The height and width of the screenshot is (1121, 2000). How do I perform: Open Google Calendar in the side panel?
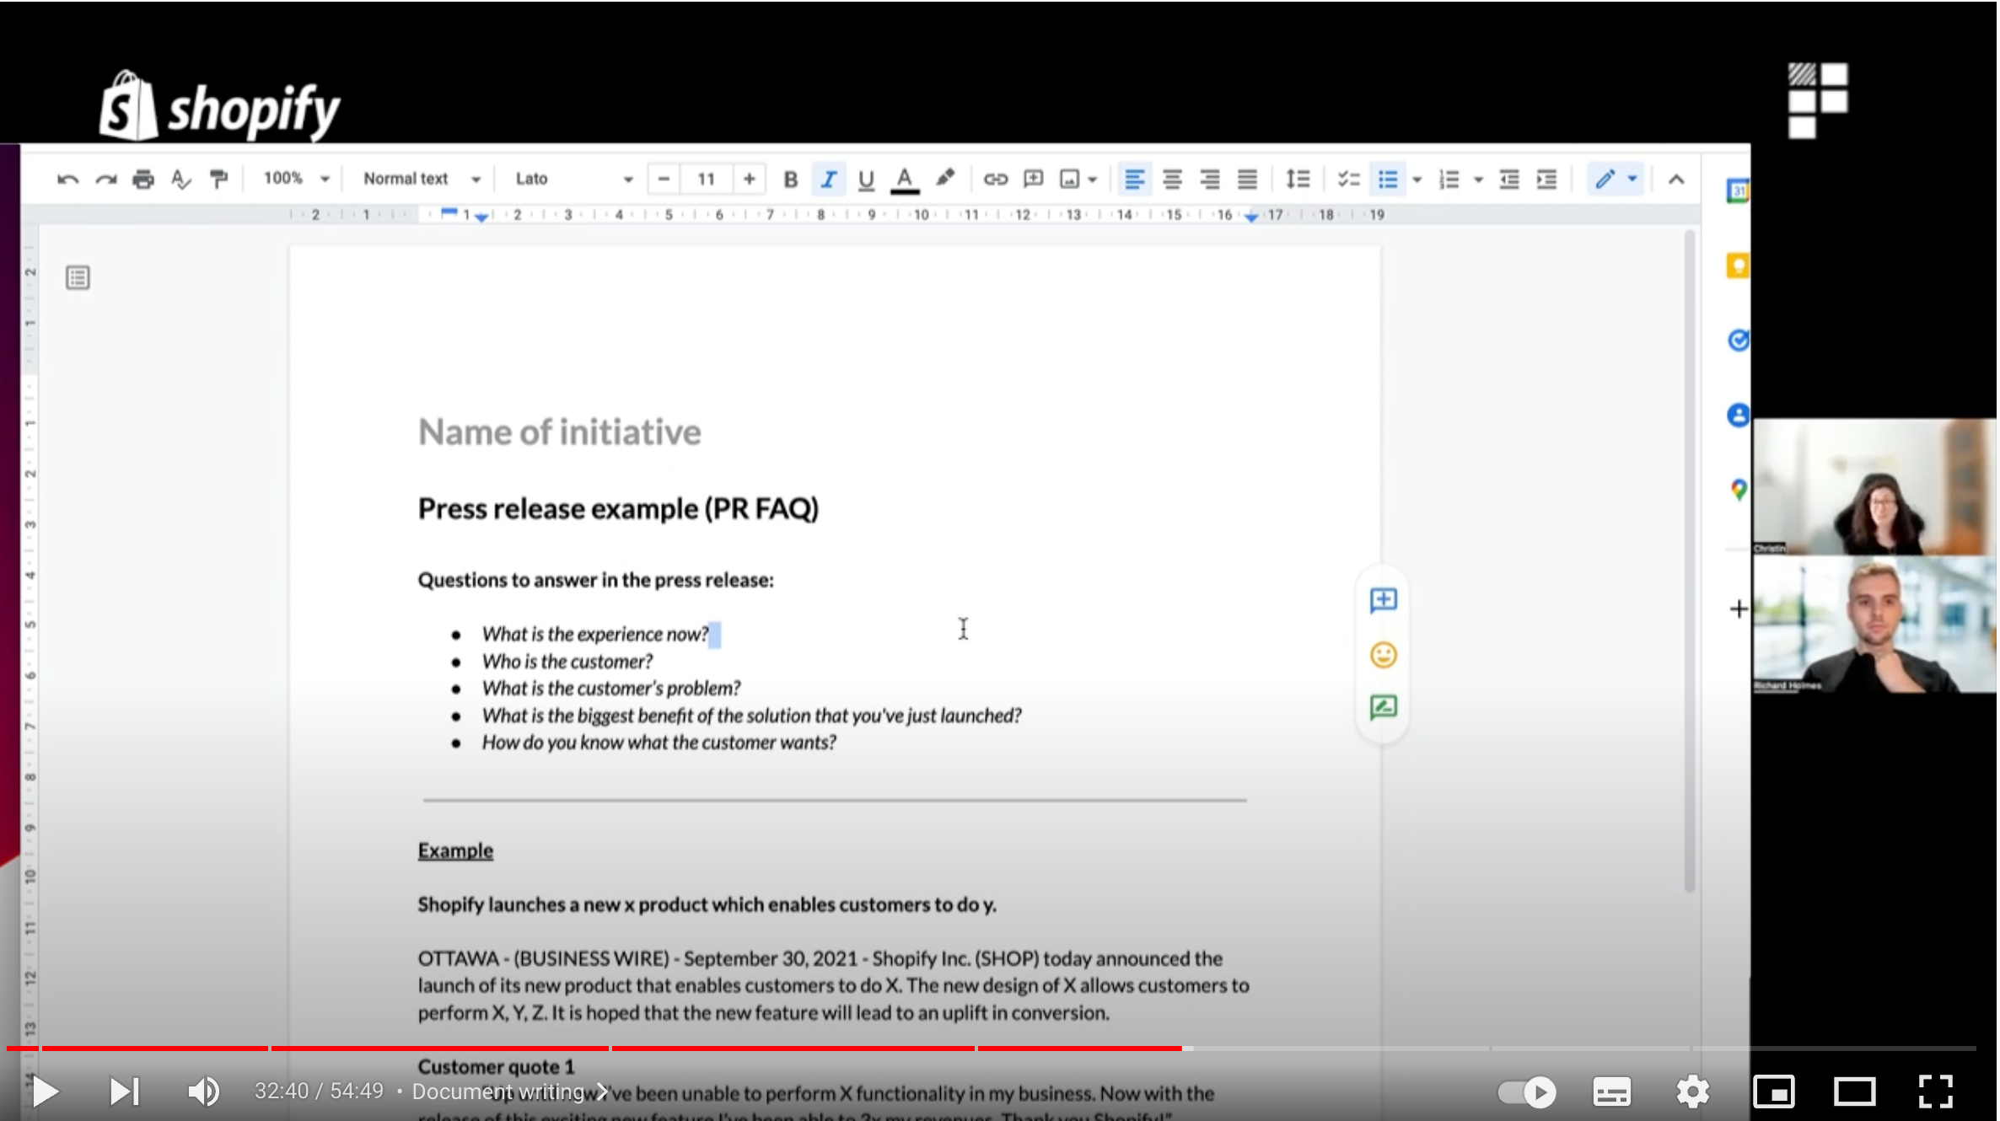pos(1739,191)
